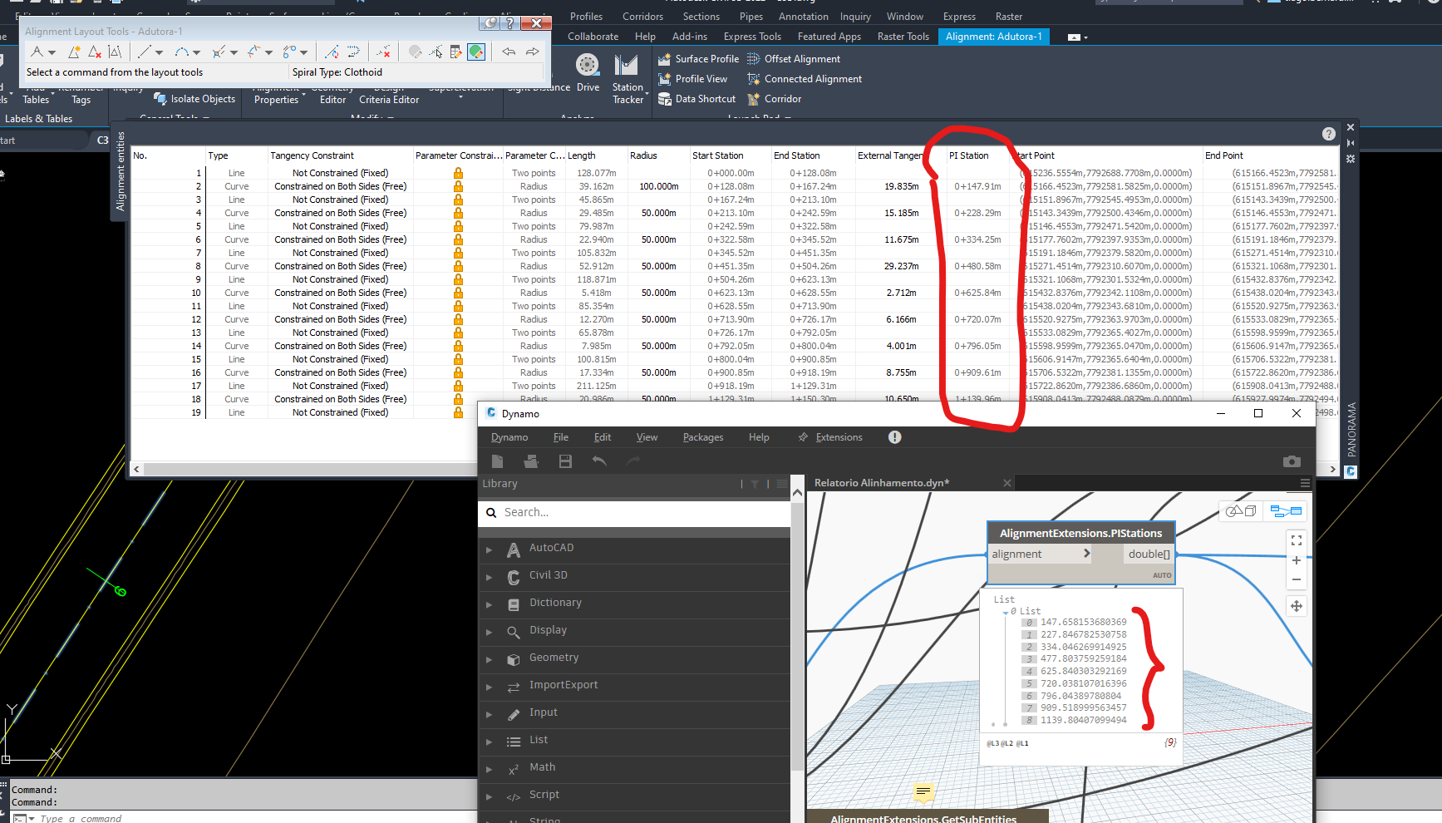Viewport: 1442px width, 823px height.
Task: Select the Reverse Sub-entity Direction tool
Action: click(353, 52)
